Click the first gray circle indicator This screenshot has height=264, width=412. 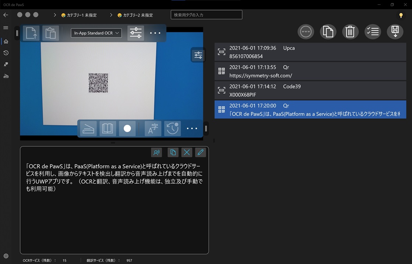(20, 15)
